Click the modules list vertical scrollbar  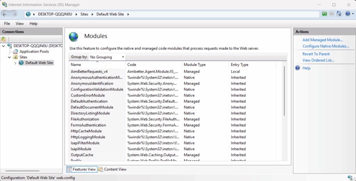[284, 90]
